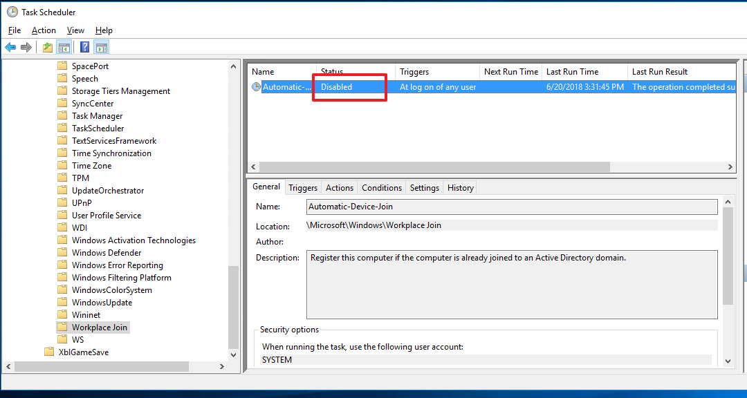
Task: Open the File menu
Action: pyautogui.click(x=15, y=30)
